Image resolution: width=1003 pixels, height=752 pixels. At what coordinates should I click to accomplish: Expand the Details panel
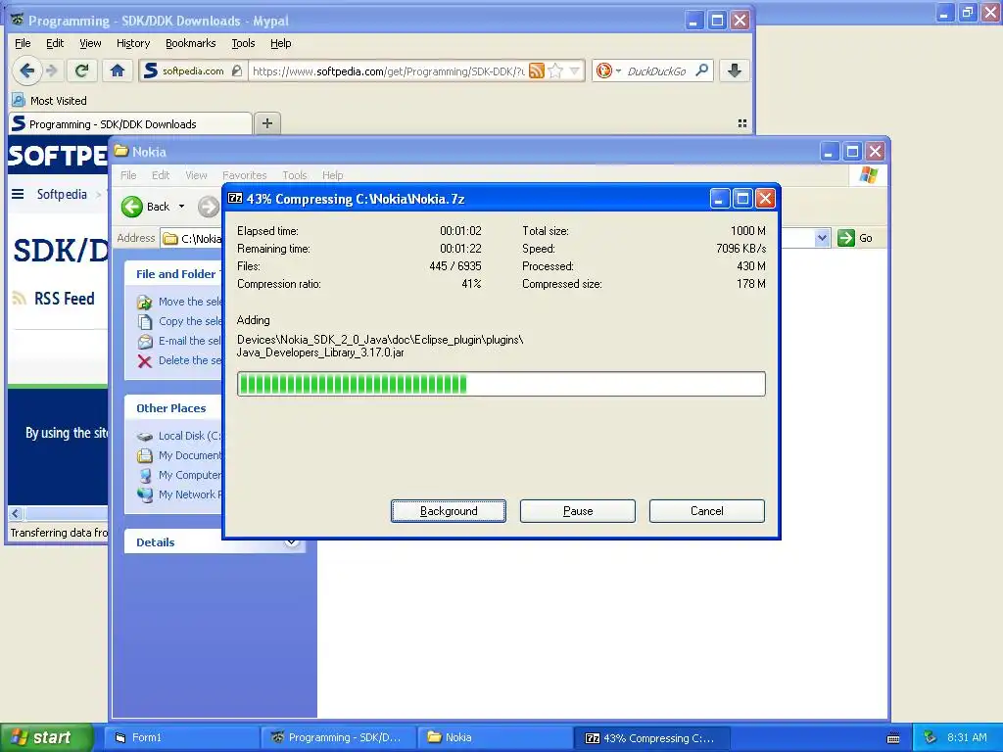[x=292, y=542]
